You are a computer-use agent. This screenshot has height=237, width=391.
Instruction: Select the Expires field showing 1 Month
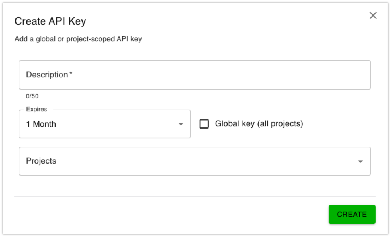click(x=105, y=124)
